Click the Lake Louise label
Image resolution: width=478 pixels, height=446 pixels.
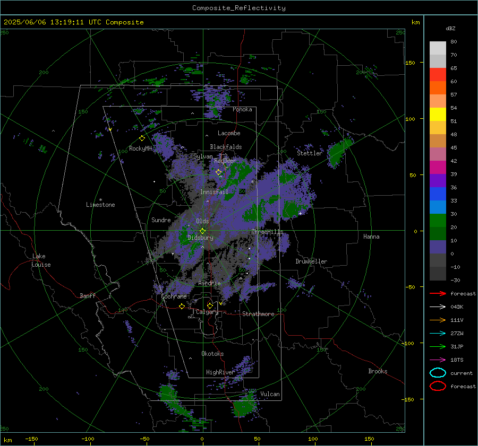pos(41,260)
